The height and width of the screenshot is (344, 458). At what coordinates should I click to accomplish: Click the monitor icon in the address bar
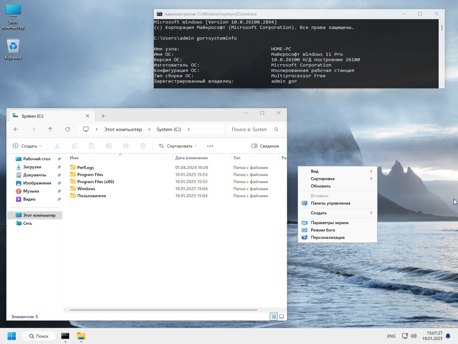86,129
